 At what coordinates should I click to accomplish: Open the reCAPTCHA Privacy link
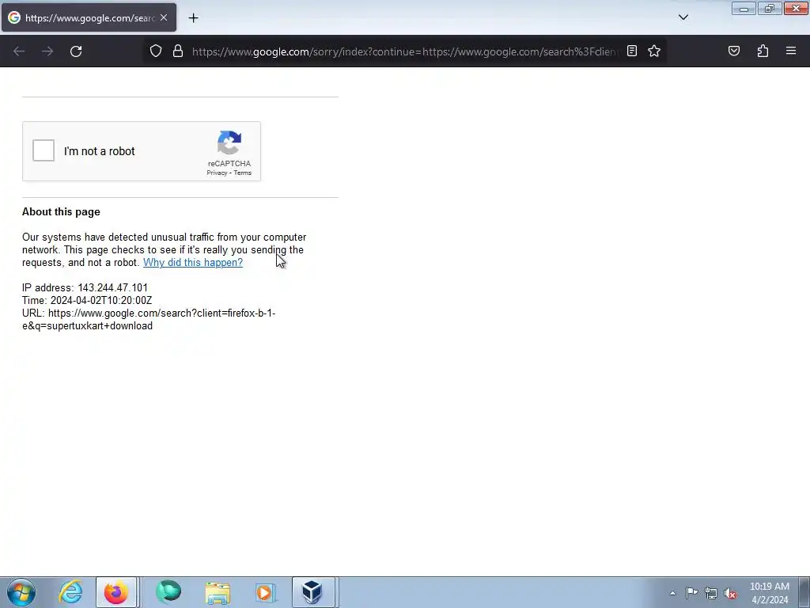coord(217,173)
